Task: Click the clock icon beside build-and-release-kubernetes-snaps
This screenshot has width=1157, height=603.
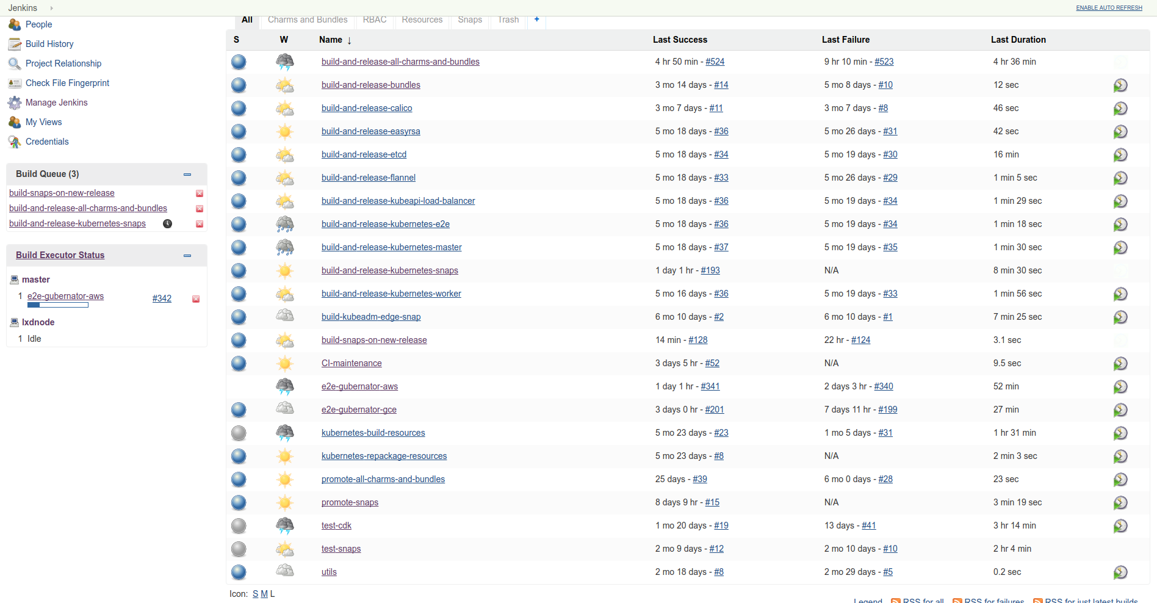Action: [167, 224]
